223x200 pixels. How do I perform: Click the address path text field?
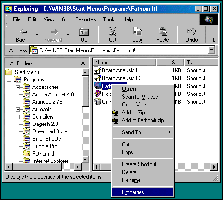coord(119,50)
